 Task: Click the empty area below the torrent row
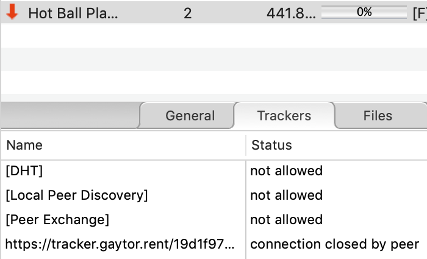point(213,61)
